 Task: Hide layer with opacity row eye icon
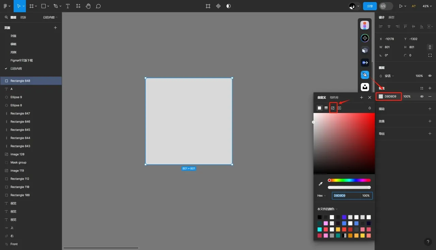(x=430, y=76)
